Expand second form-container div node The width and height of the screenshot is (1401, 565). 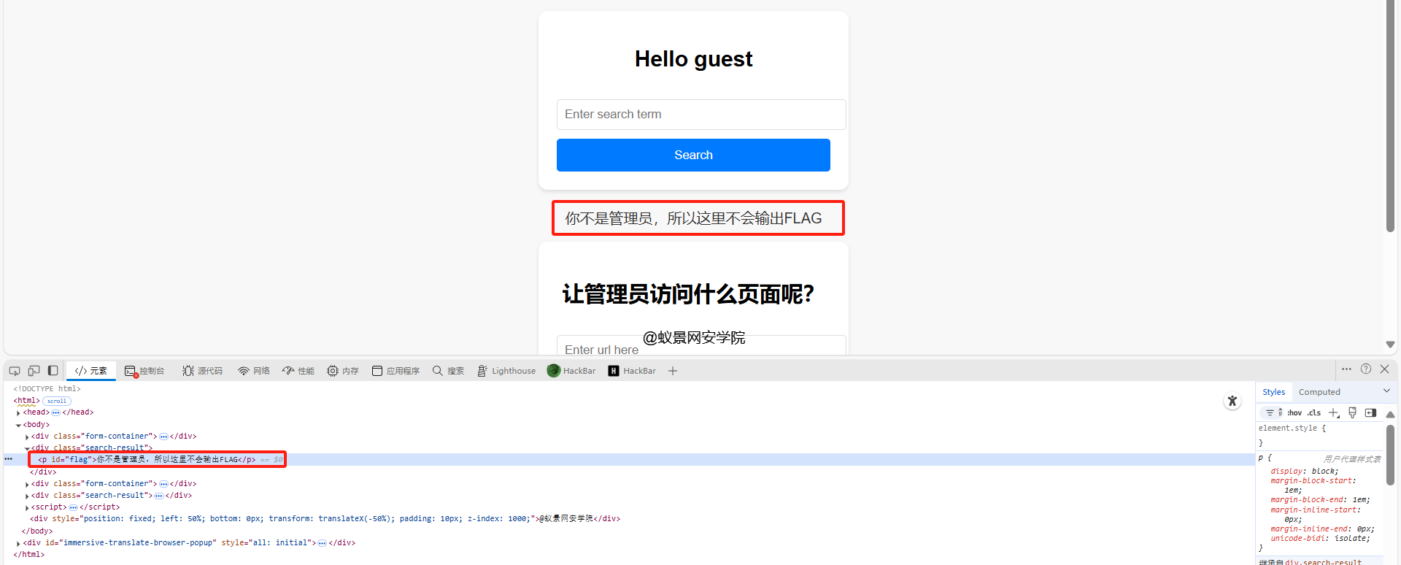(27, 484)
